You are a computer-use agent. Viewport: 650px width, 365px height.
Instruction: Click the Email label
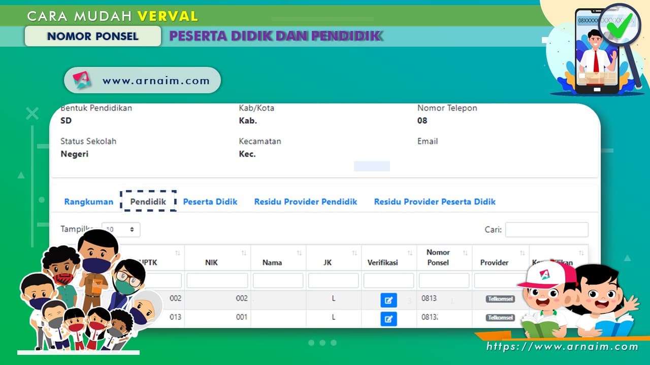point(428,141)
